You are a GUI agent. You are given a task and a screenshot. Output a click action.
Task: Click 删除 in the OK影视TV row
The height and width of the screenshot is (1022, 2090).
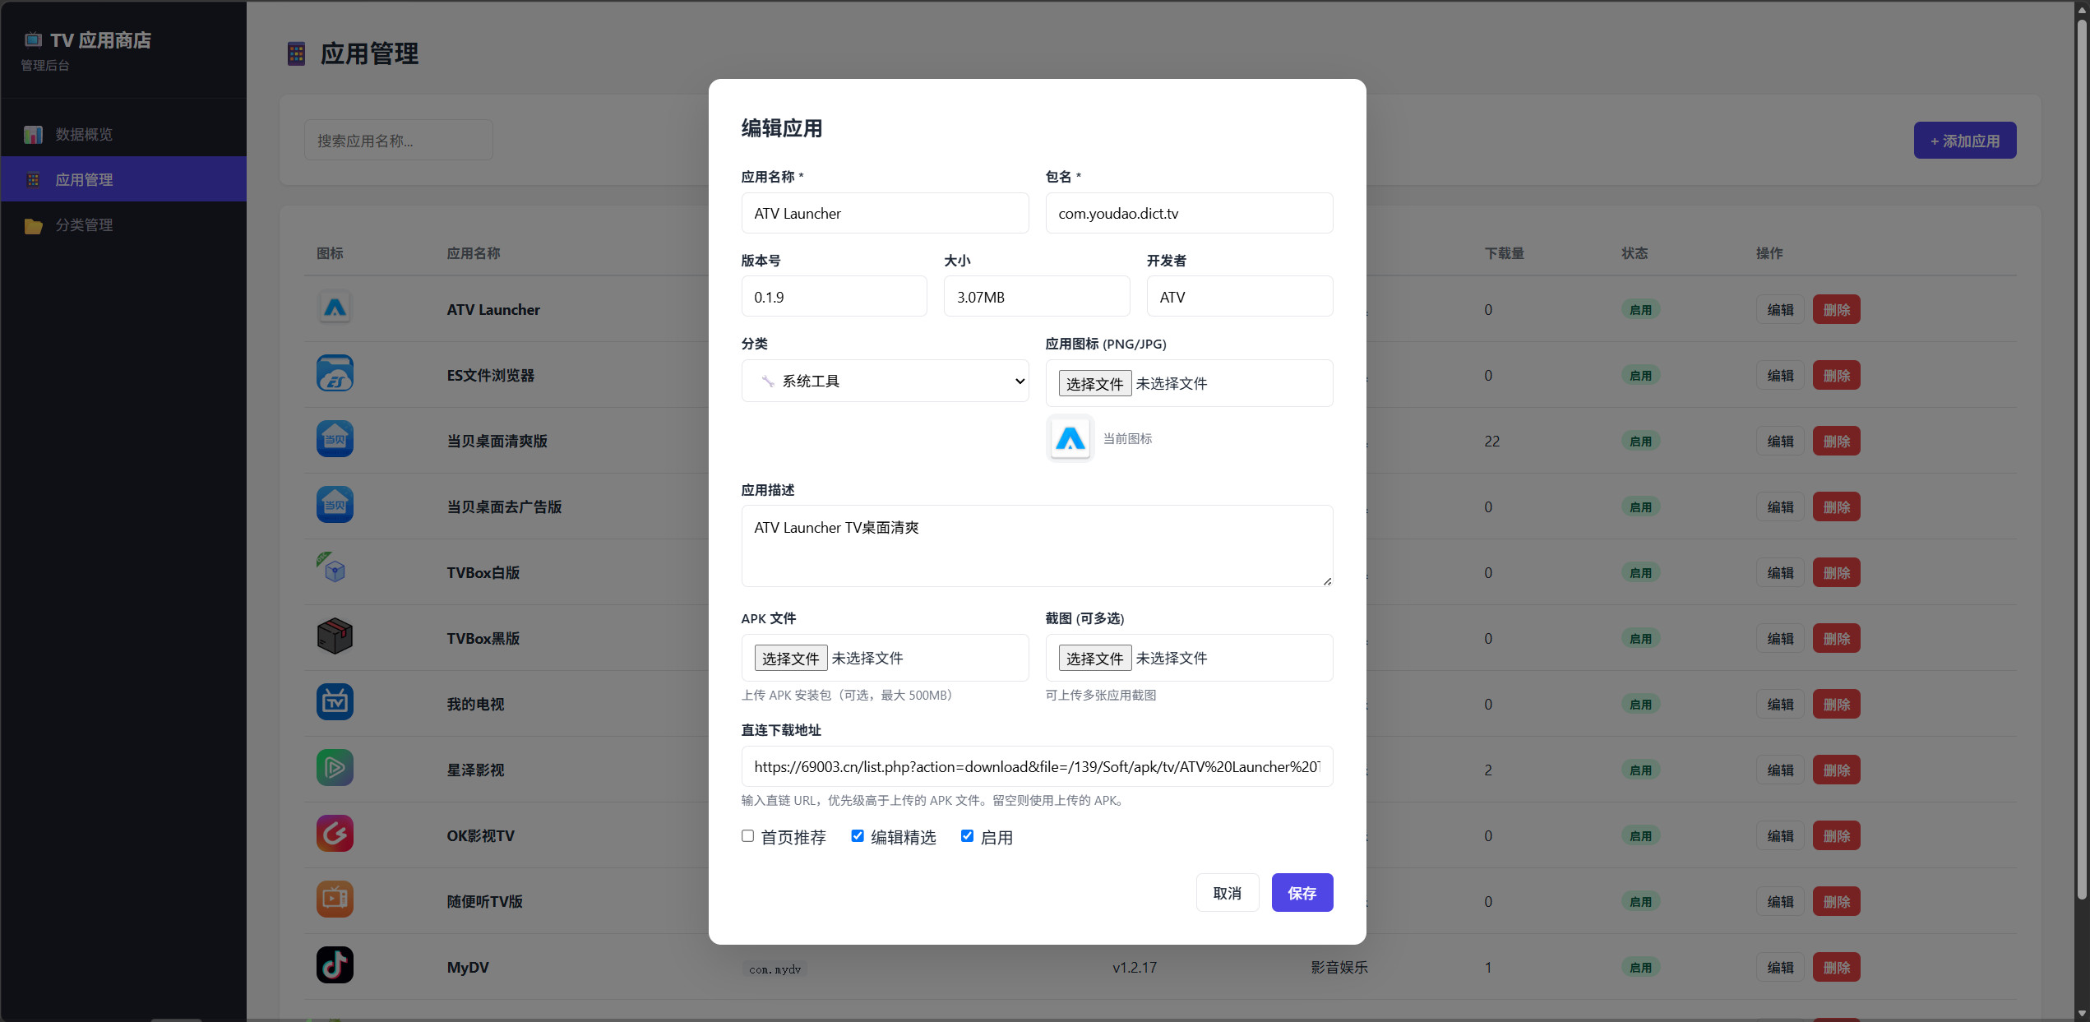click(1837, 835)
